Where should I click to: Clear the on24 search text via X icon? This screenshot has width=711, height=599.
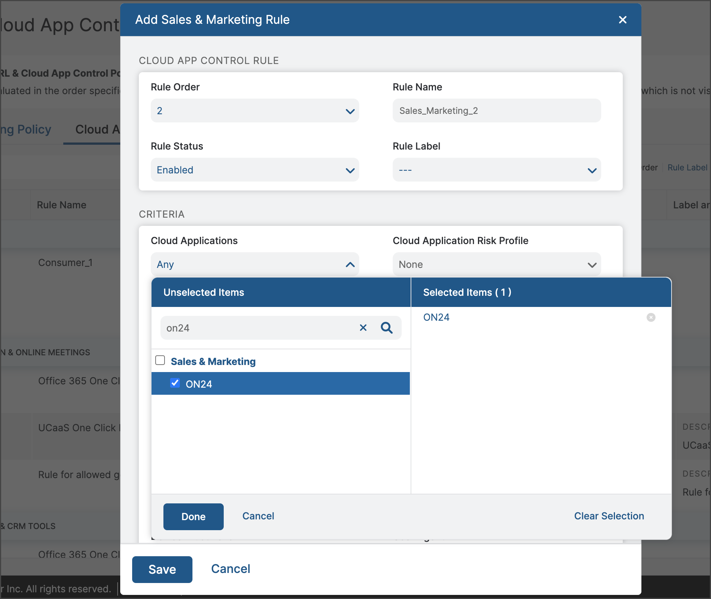coord(363,328)
